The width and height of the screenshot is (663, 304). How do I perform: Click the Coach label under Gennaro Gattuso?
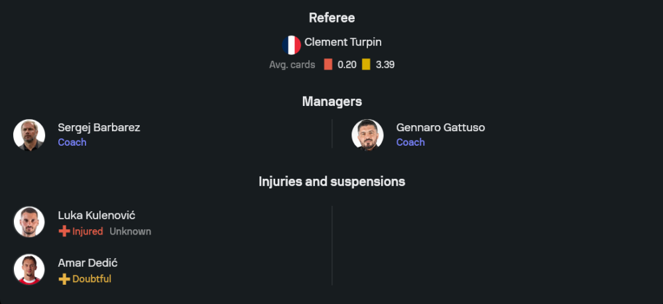(410, 142)
